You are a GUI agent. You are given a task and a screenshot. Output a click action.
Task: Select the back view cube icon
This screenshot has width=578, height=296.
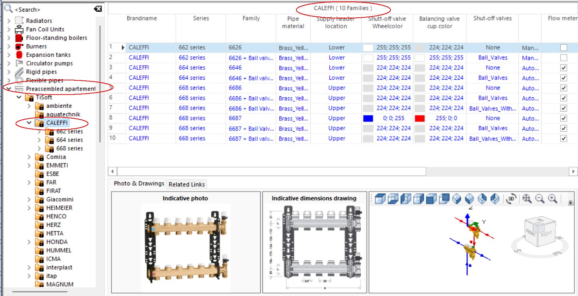[x=444, y=199]
